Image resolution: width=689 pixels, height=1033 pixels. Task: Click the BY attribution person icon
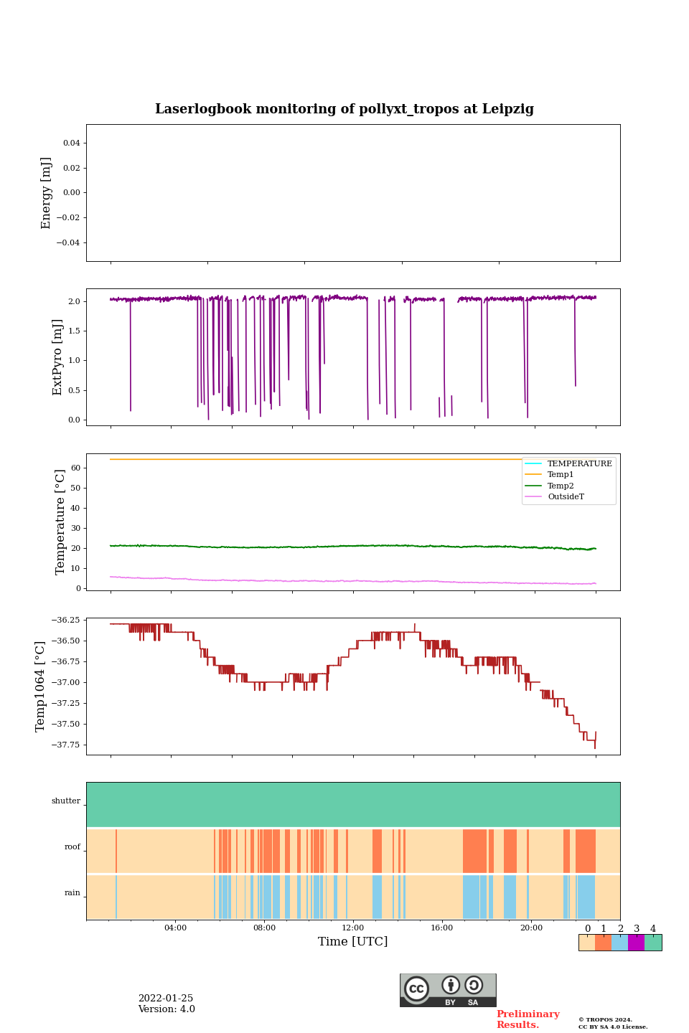(x=451, y=985)
